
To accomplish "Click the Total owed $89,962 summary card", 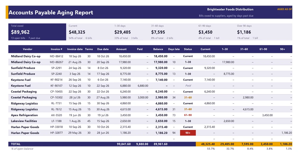I will click(x=37, y=32).
